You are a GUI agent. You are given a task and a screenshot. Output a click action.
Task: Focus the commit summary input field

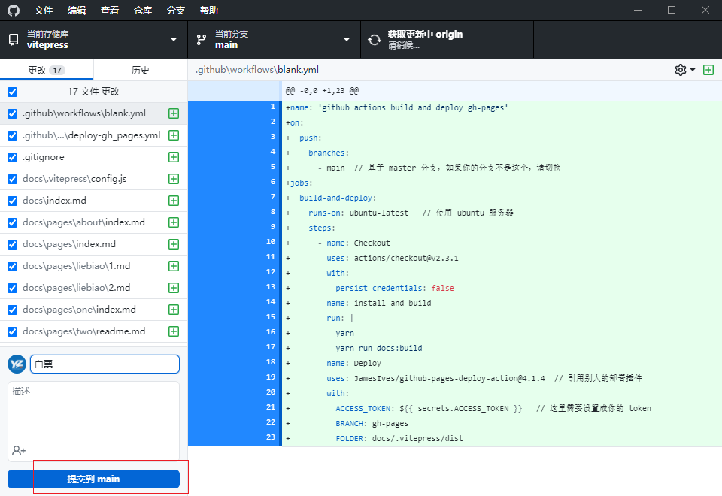click(x=105, y=364)
